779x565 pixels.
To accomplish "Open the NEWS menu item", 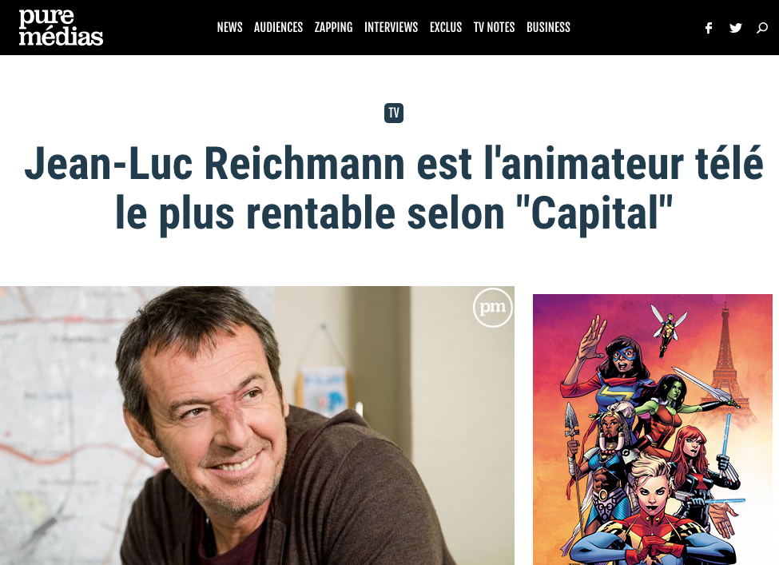I will pos(229,27).
